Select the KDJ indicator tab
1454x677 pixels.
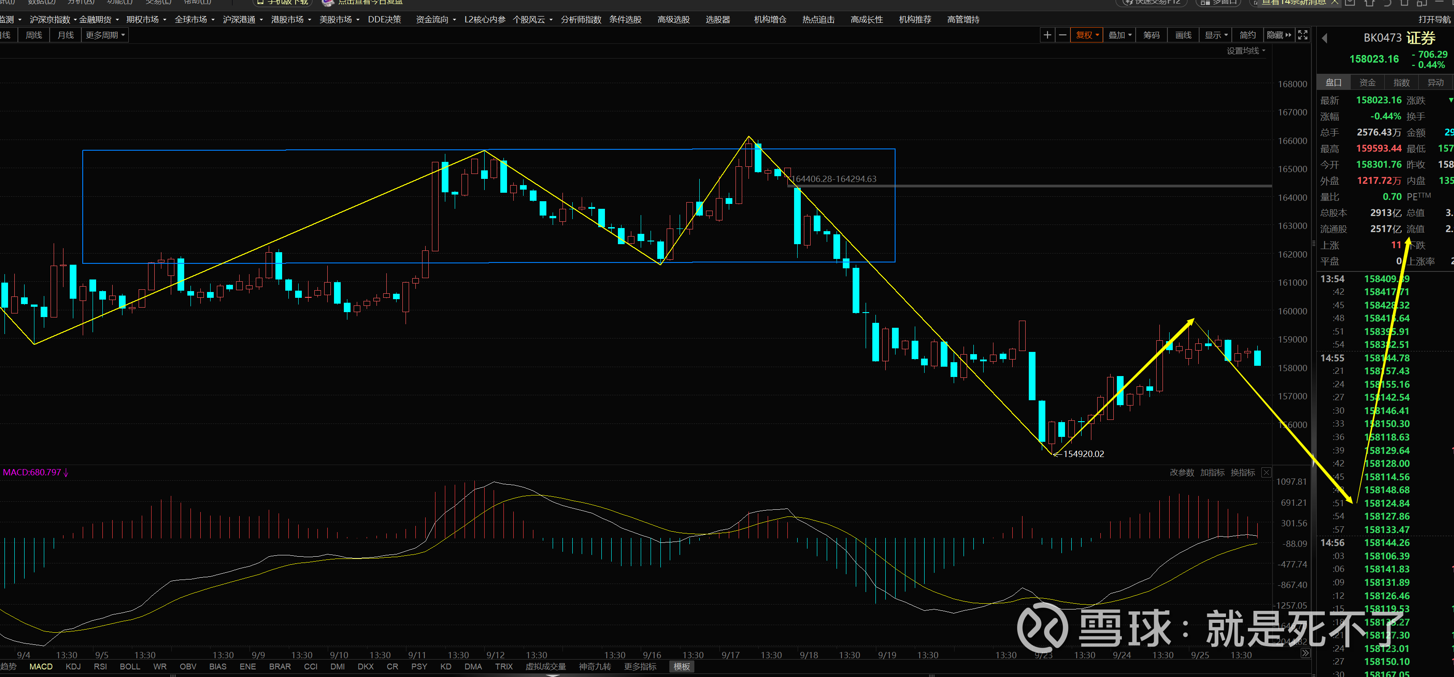pos(73,667)
